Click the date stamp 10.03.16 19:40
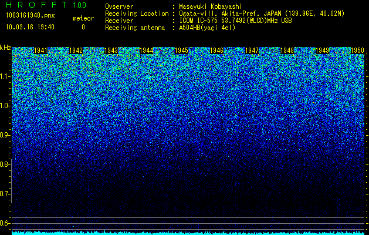 click(x=31, y=27)
